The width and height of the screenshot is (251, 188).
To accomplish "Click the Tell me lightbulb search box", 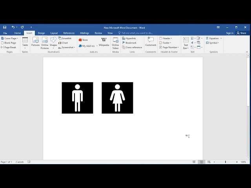I will [x=136, y=33].
